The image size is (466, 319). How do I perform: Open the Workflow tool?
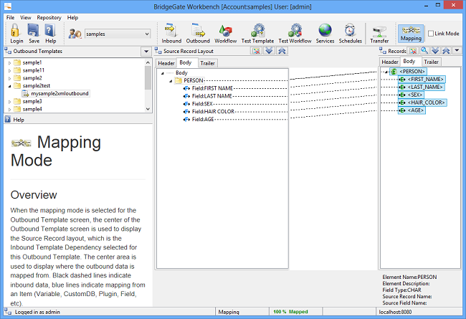point(225,33)
